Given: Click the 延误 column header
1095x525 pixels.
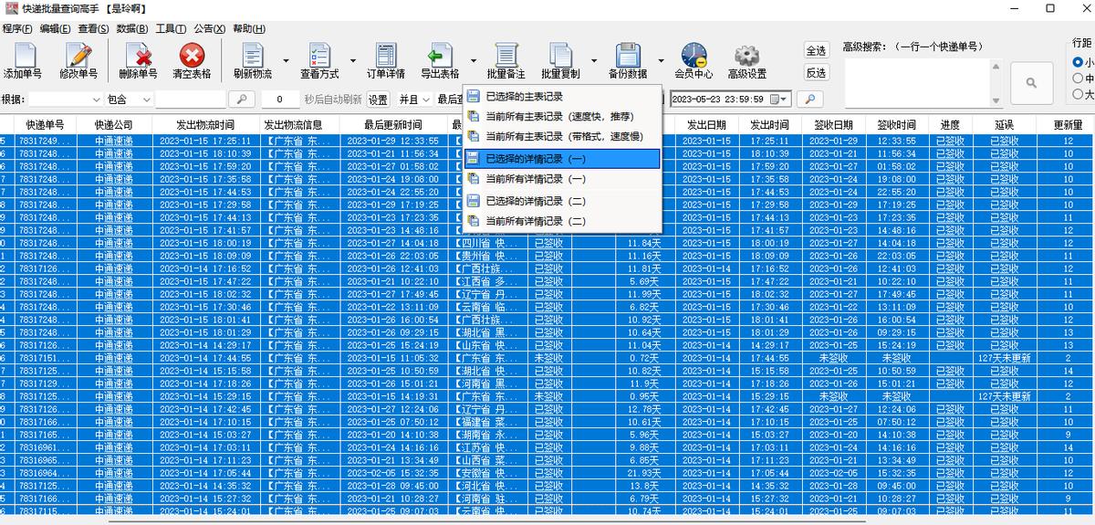Looking at the screenshot, I should (x=1004, y=124).
